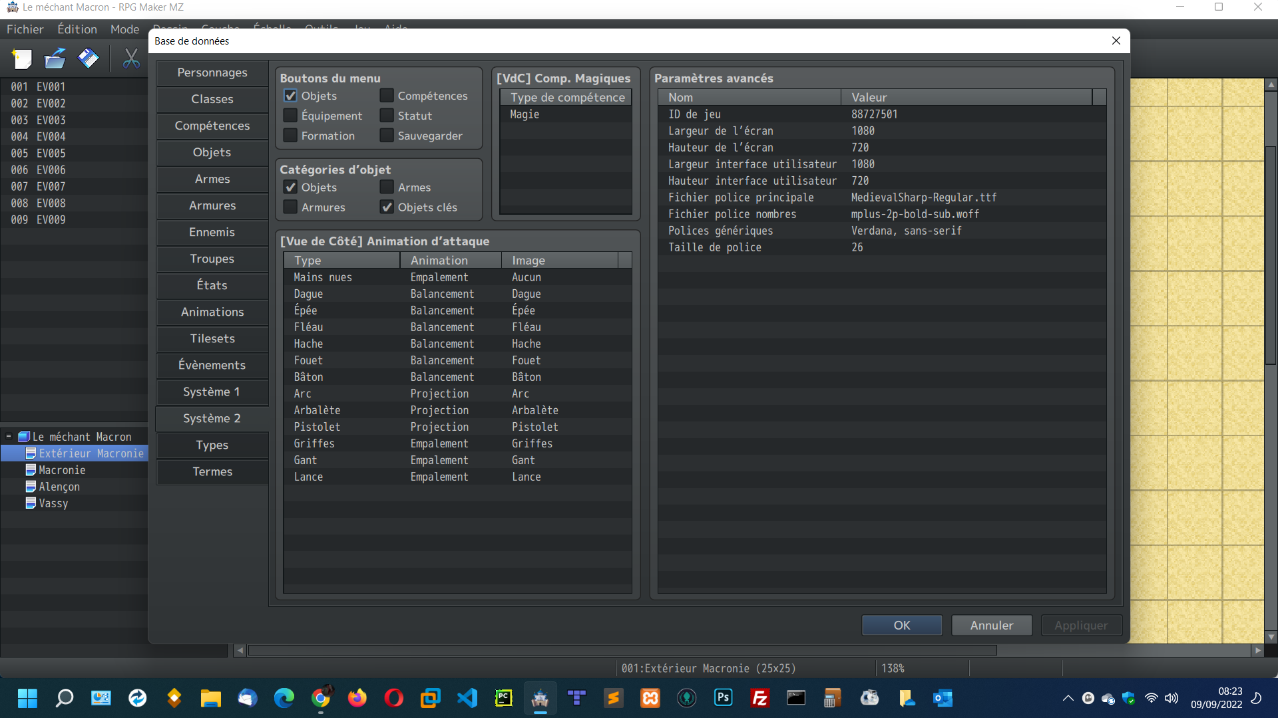The width and height of the screenshot is (1278, 718).
Task: Click the Open Project folder icon
Action: pyautogui.click(x=55, y=59)
